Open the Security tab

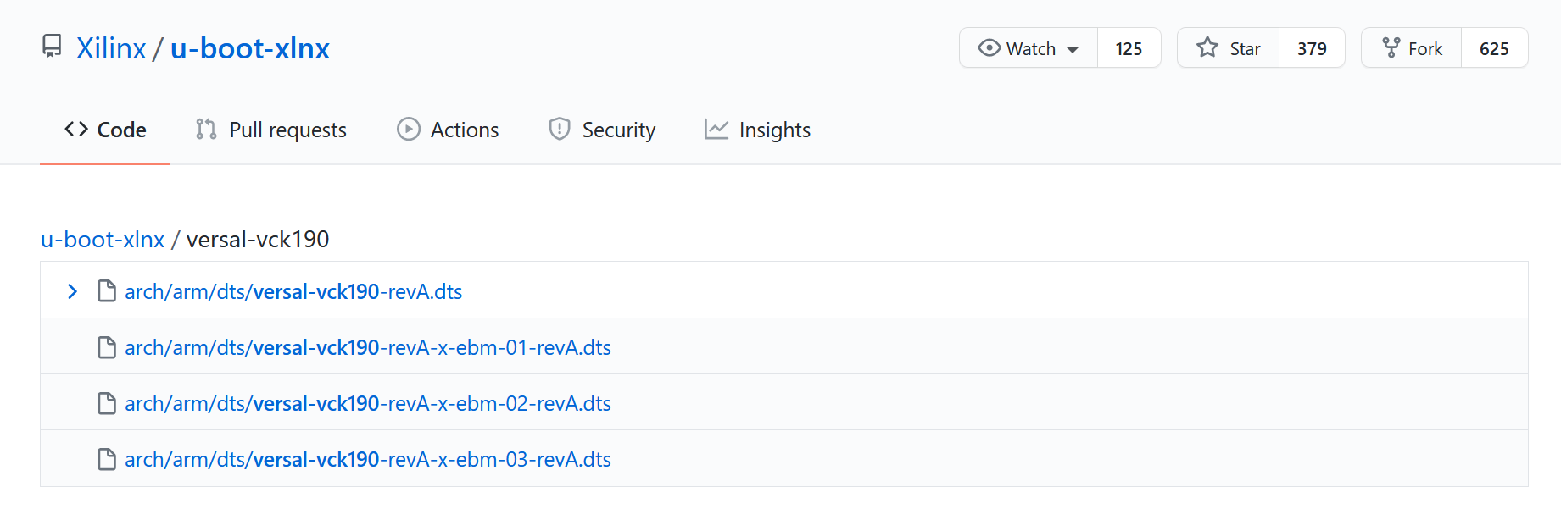[x=602, y=130]
